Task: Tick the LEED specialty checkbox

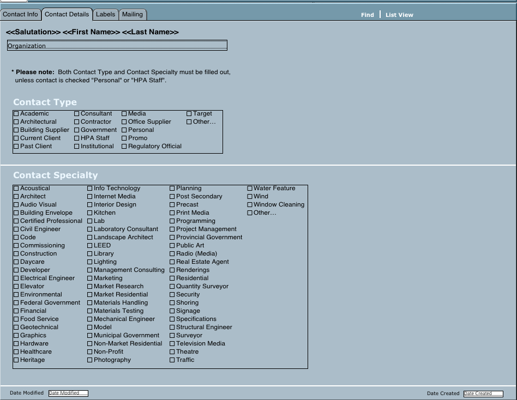Action: 90,246
